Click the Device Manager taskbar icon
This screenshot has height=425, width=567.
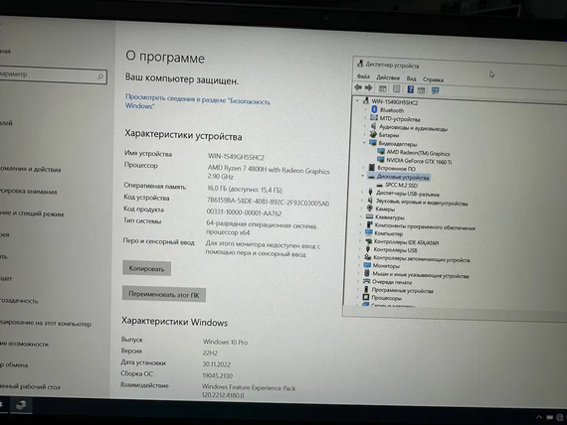21,405
